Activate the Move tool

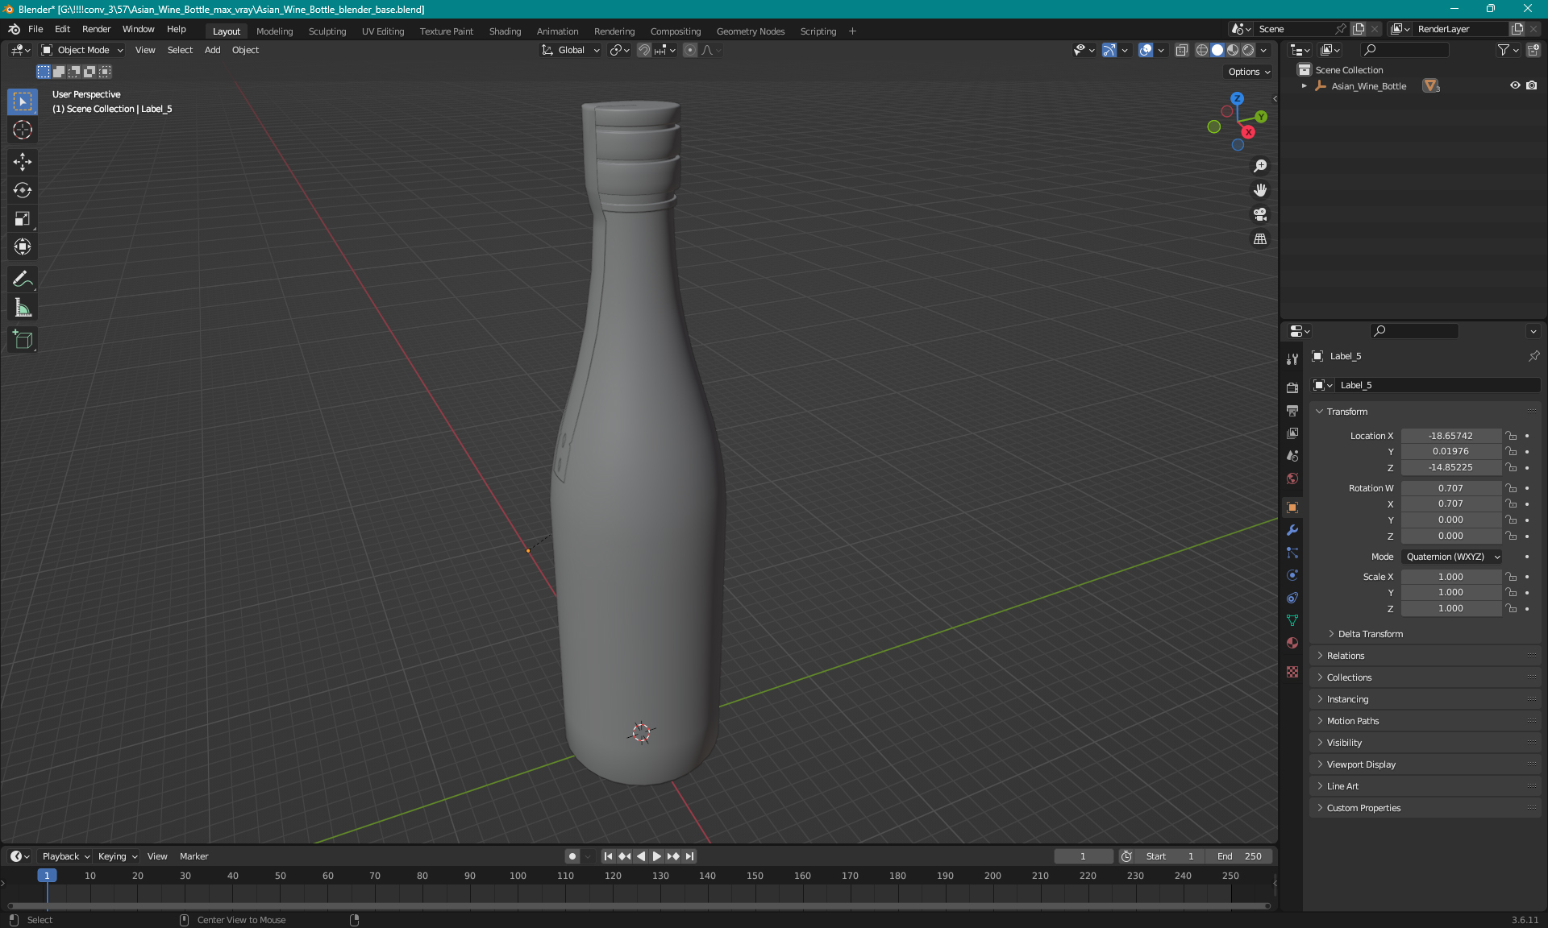point(23,162)
